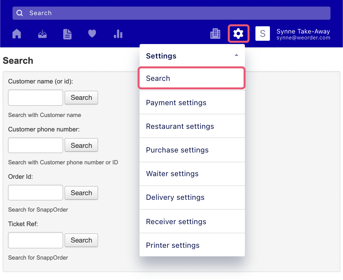
Task: Click Search button for Ticket Ref
Action: [x=81, y=240]
